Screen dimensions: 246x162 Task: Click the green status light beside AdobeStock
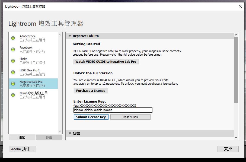point(13,38)
